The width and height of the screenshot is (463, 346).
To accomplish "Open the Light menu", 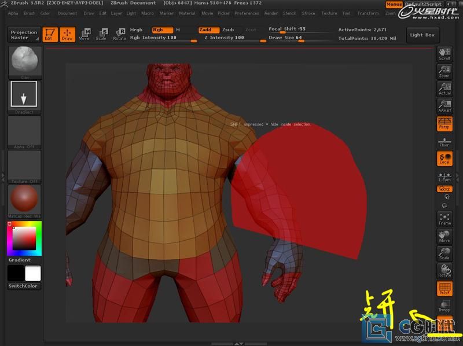I will tap(131, 13).
